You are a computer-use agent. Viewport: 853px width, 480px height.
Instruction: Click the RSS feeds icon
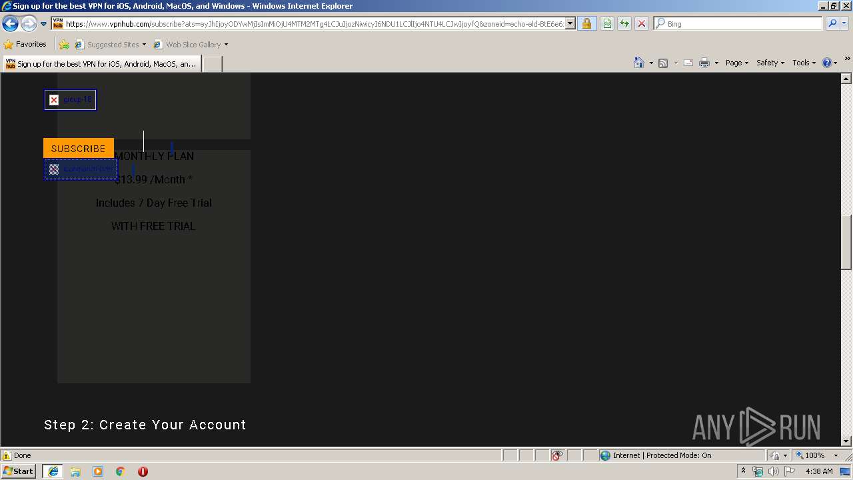click(x=663, y=63)
